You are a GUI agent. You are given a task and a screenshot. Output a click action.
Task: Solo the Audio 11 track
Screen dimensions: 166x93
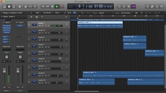pyautogui.click(x=42, y=33)
